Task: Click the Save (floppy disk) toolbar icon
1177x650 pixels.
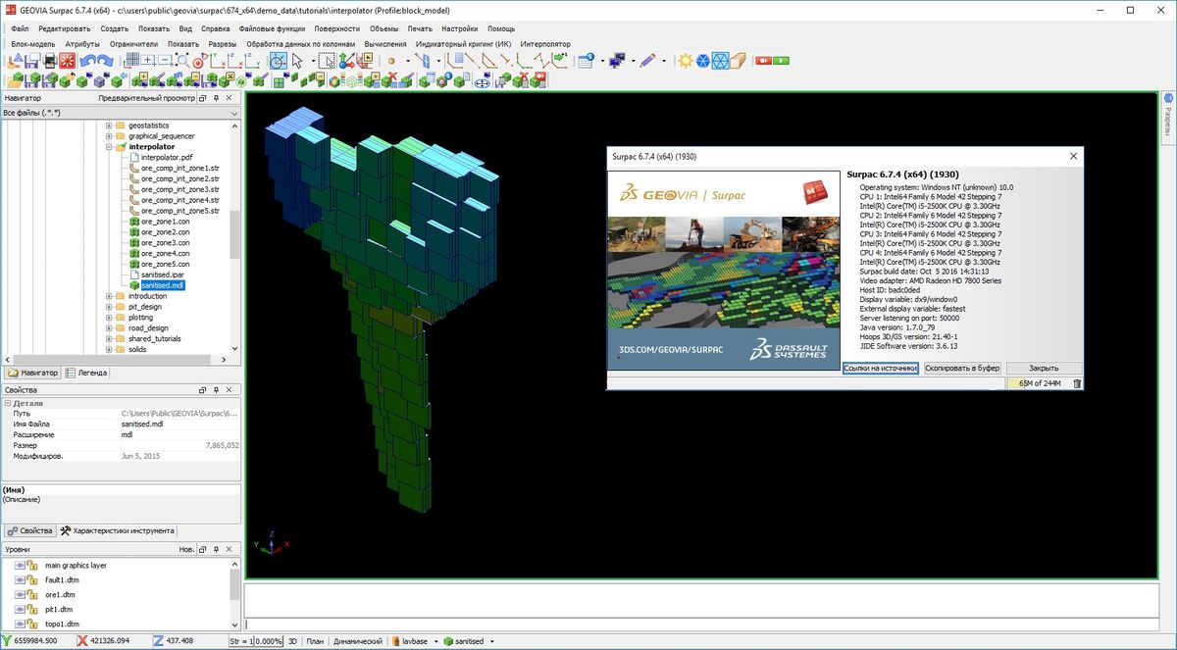Action: [32, 61]
